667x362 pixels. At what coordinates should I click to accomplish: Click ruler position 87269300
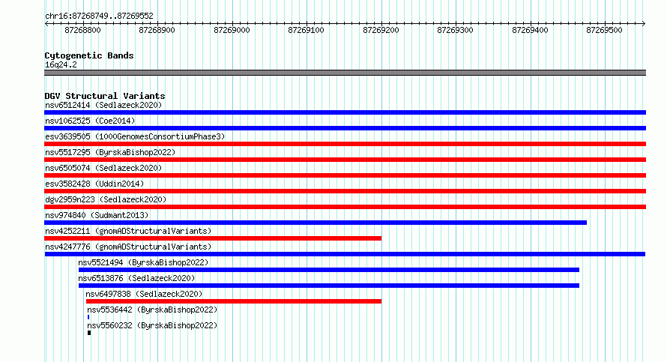[x=455, y=30]
